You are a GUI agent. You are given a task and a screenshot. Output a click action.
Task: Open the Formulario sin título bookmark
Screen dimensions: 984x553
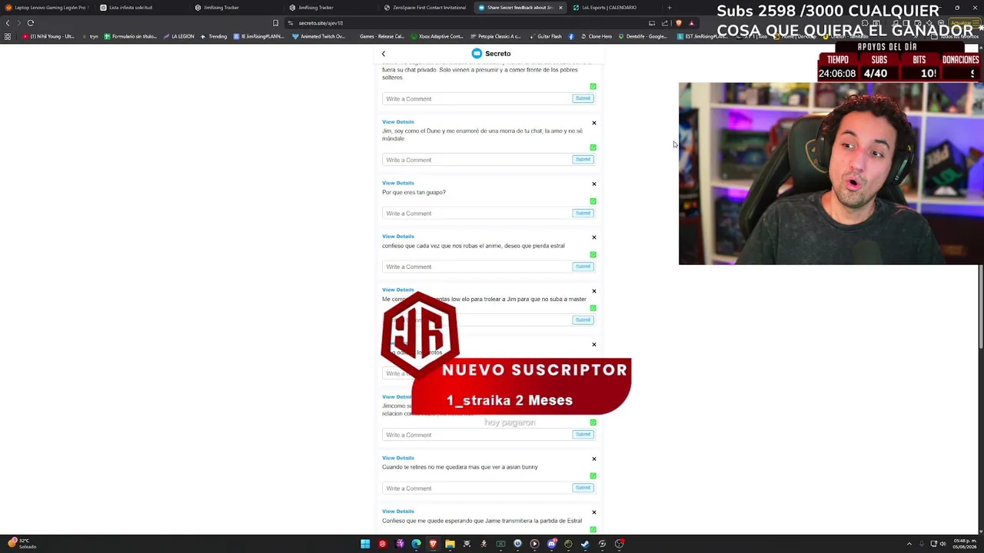(x=130, y=36)
